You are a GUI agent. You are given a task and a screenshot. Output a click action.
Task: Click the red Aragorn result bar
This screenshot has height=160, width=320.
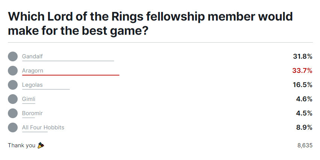71,75
